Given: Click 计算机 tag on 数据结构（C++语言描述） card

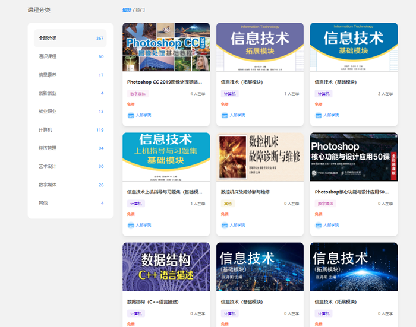Looking at the screenshot, I should [x=136, y=314].
